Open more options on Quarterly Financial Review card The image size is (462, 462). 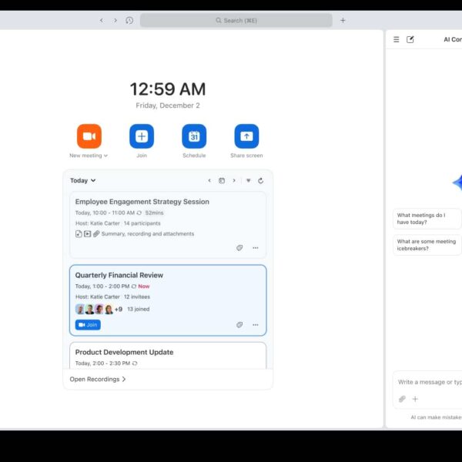256,325
